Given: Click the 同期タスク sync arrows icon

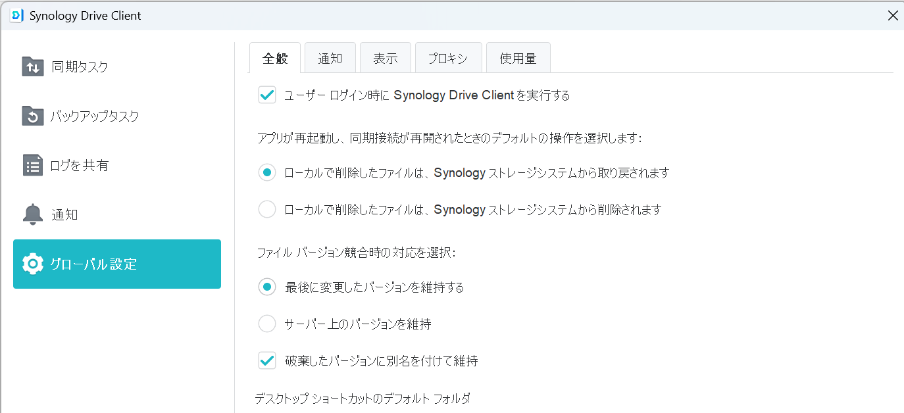Looking at the screenshot, I should 32,66.
